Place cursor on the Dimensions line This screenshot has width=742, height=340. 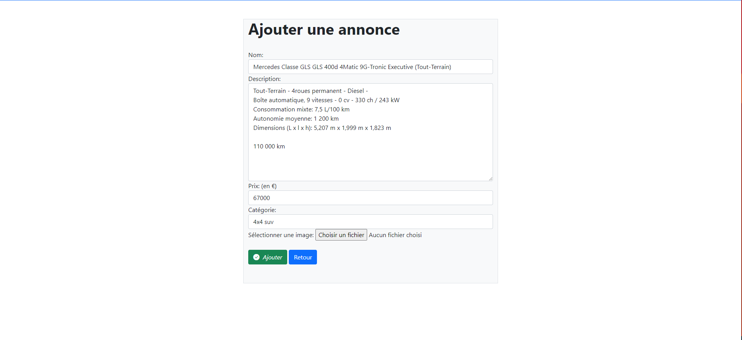pos(322,128)
